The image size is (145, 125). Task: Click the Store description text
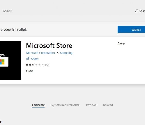29,71
